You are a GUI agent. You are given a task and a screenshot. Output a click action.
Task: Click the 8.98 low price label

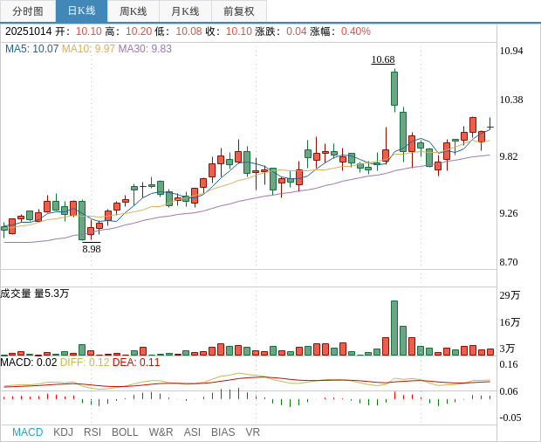pos(92,249)
